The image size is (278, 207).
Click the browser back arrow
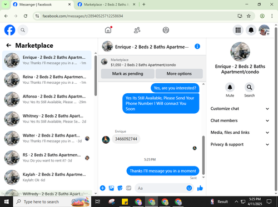pos(6,16)
